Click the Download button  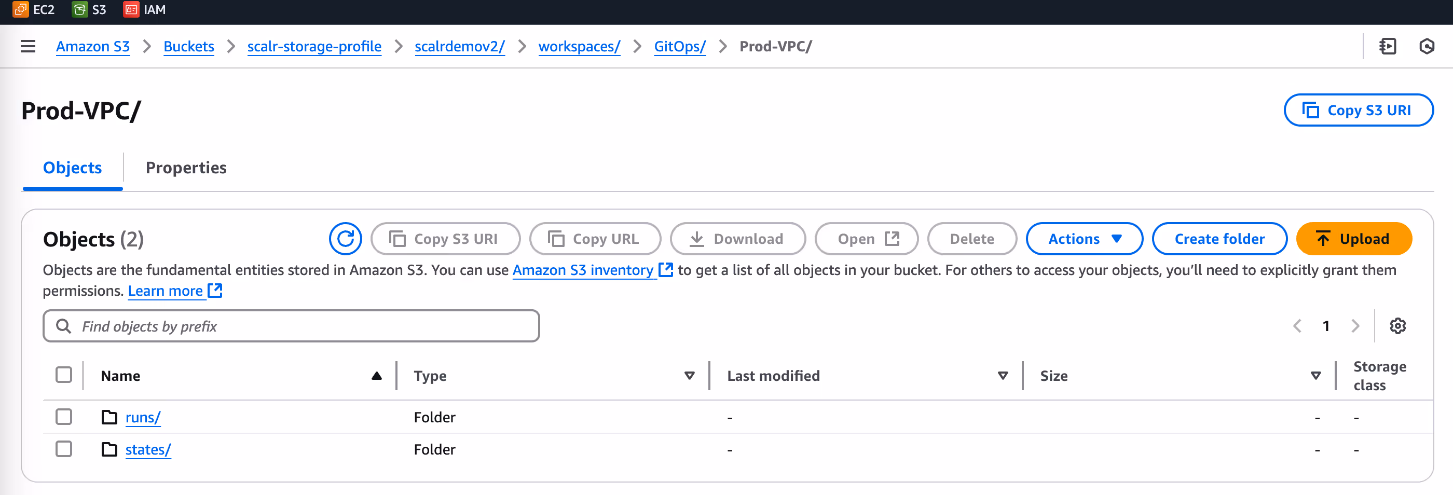(738, 239)
